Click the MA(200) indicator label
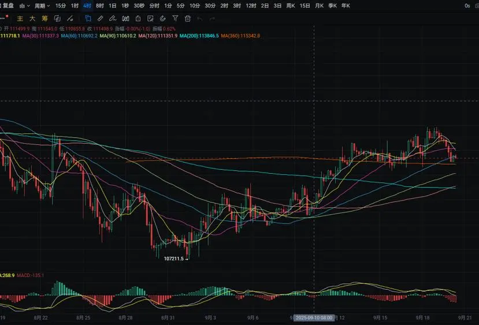Screen dimensions: 479x325 199,36
